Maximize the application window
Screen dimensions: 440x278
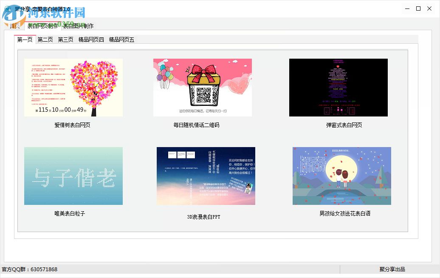pyautogui.click(x=419, y=8)
